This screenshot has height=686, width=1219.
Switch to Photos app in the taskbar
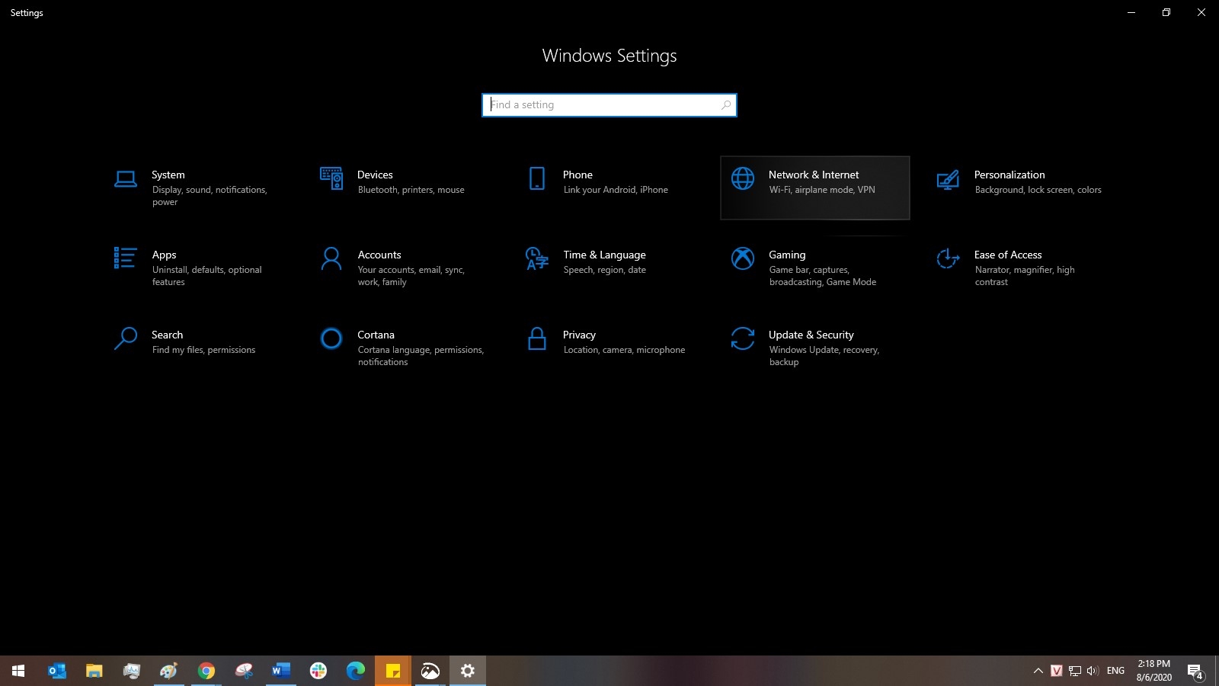(x=430, y=671)
